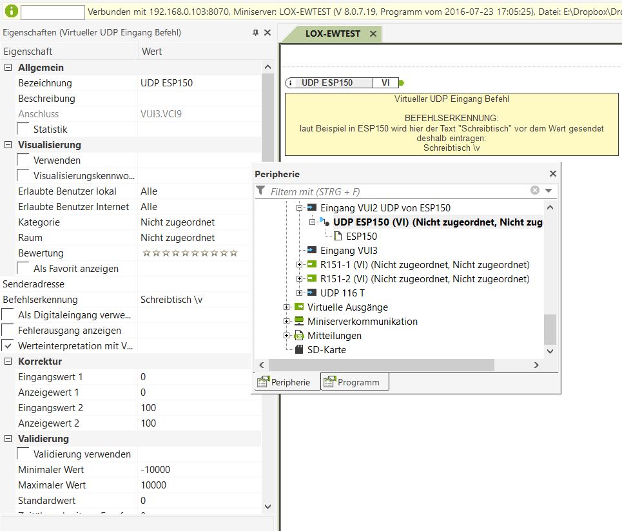Collapse the Korrektur property section
This screenshot has height=531, width=622.
(8, 362)
